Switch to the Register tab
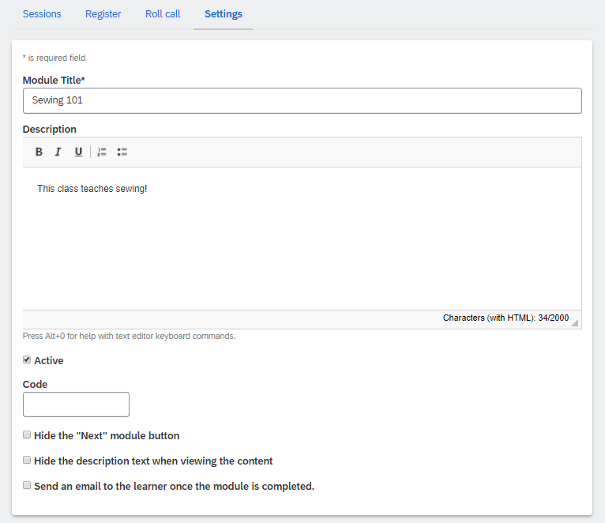Screen dimensions: 605x523 click(103, 14)
